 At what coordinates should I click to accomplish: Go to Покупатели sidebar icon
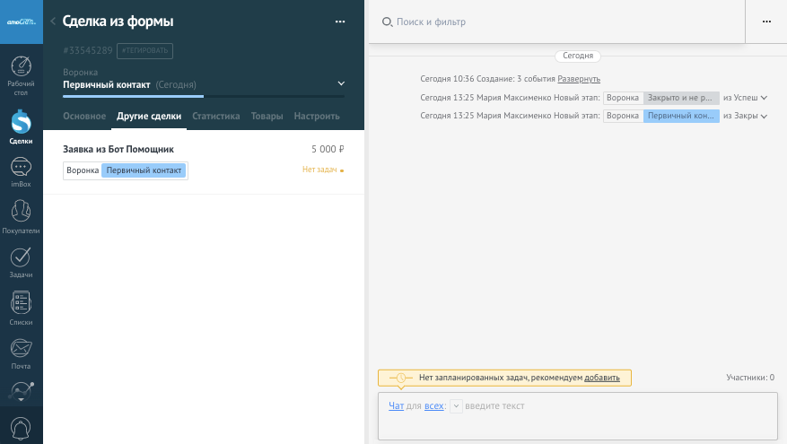click(22, 217)
